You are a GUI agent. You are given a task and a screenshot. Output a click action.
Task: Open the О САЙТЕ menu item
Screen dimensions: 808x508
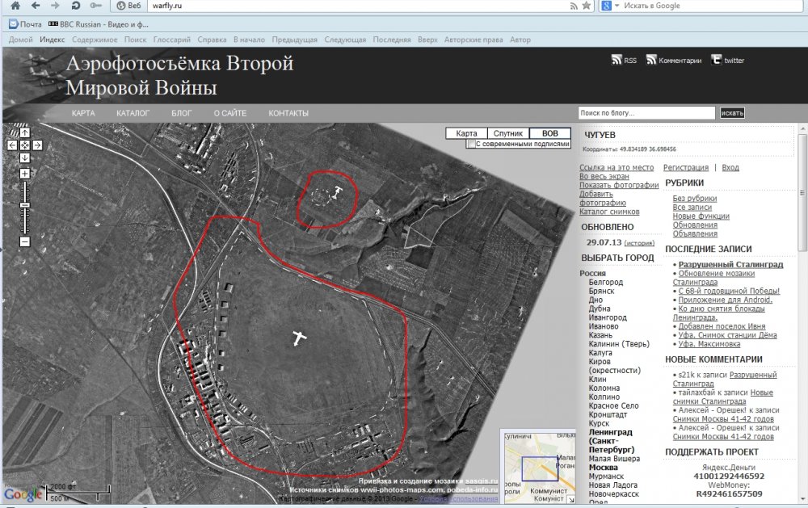pos(230,113)
